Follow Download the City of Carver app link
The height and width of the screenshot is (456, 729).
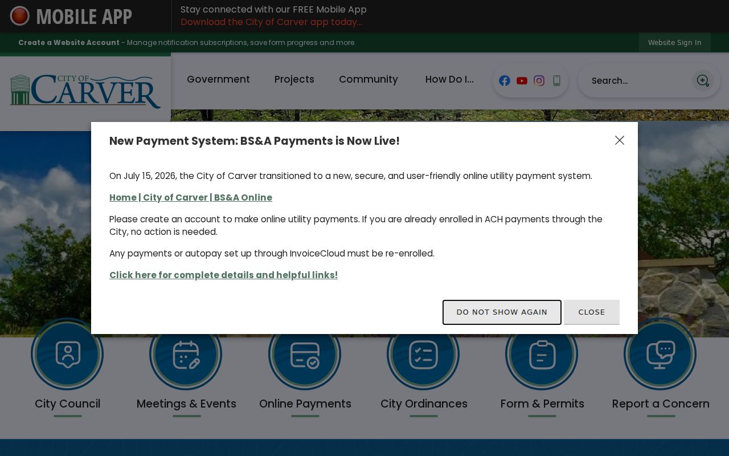(271, 22)
